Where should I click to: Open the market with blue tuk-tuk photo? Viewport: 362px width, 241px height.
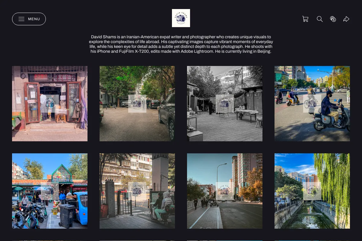[x=50, y=191]
